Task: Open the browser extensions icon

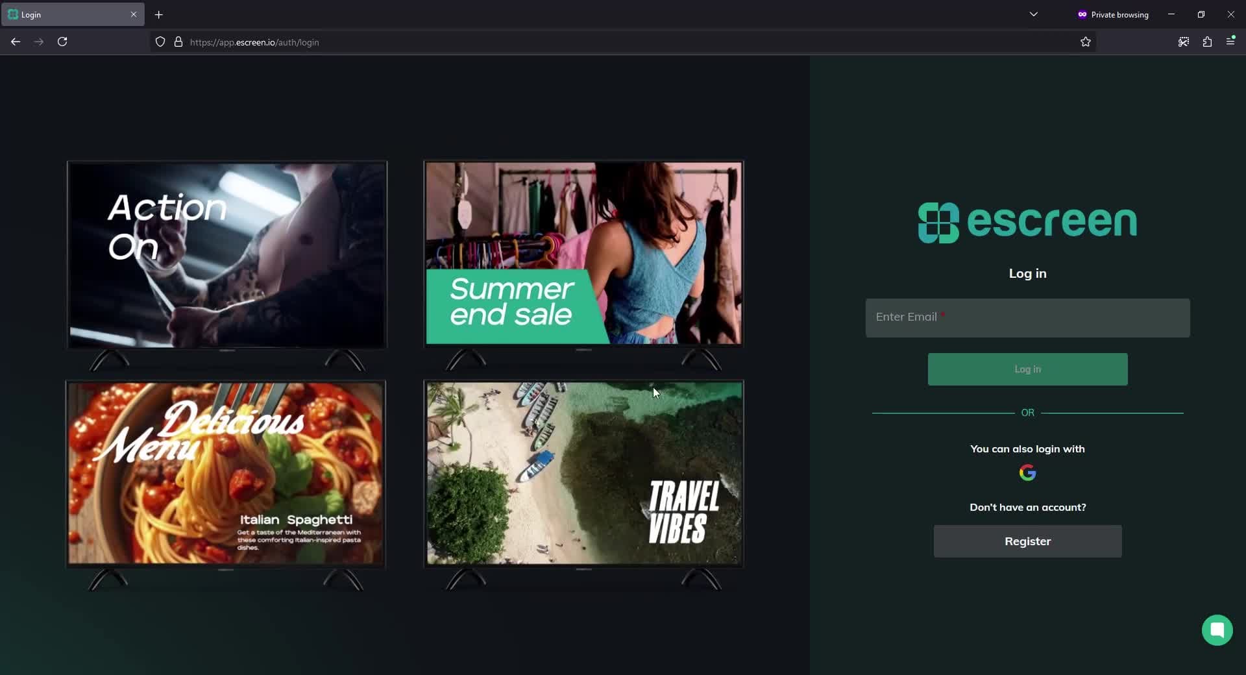Action: point(1207,42)
